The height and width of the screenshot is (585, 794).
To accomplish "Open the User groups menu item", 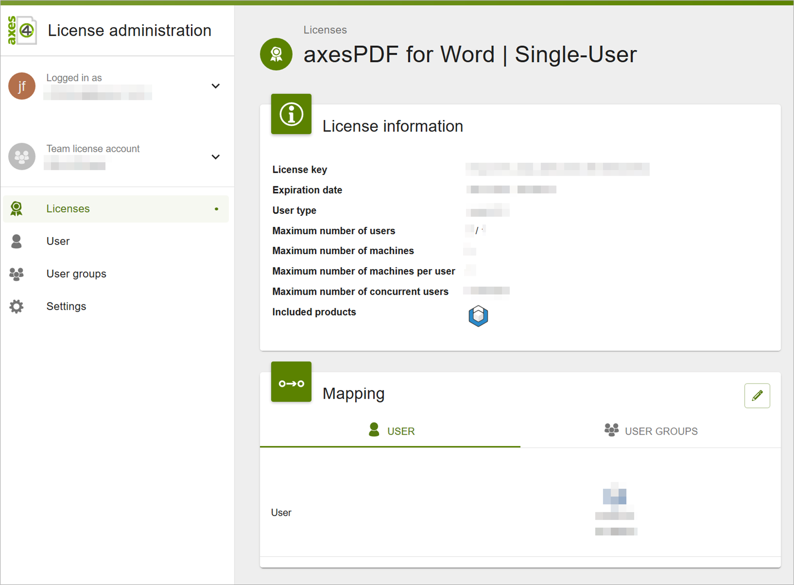I will click(x=116, y=274).
